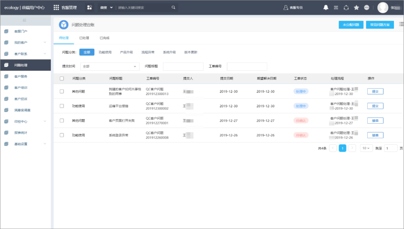Screen dimensions: 404x229
Task: Switch to the 已处理 tab
Action: coord(84,38)
